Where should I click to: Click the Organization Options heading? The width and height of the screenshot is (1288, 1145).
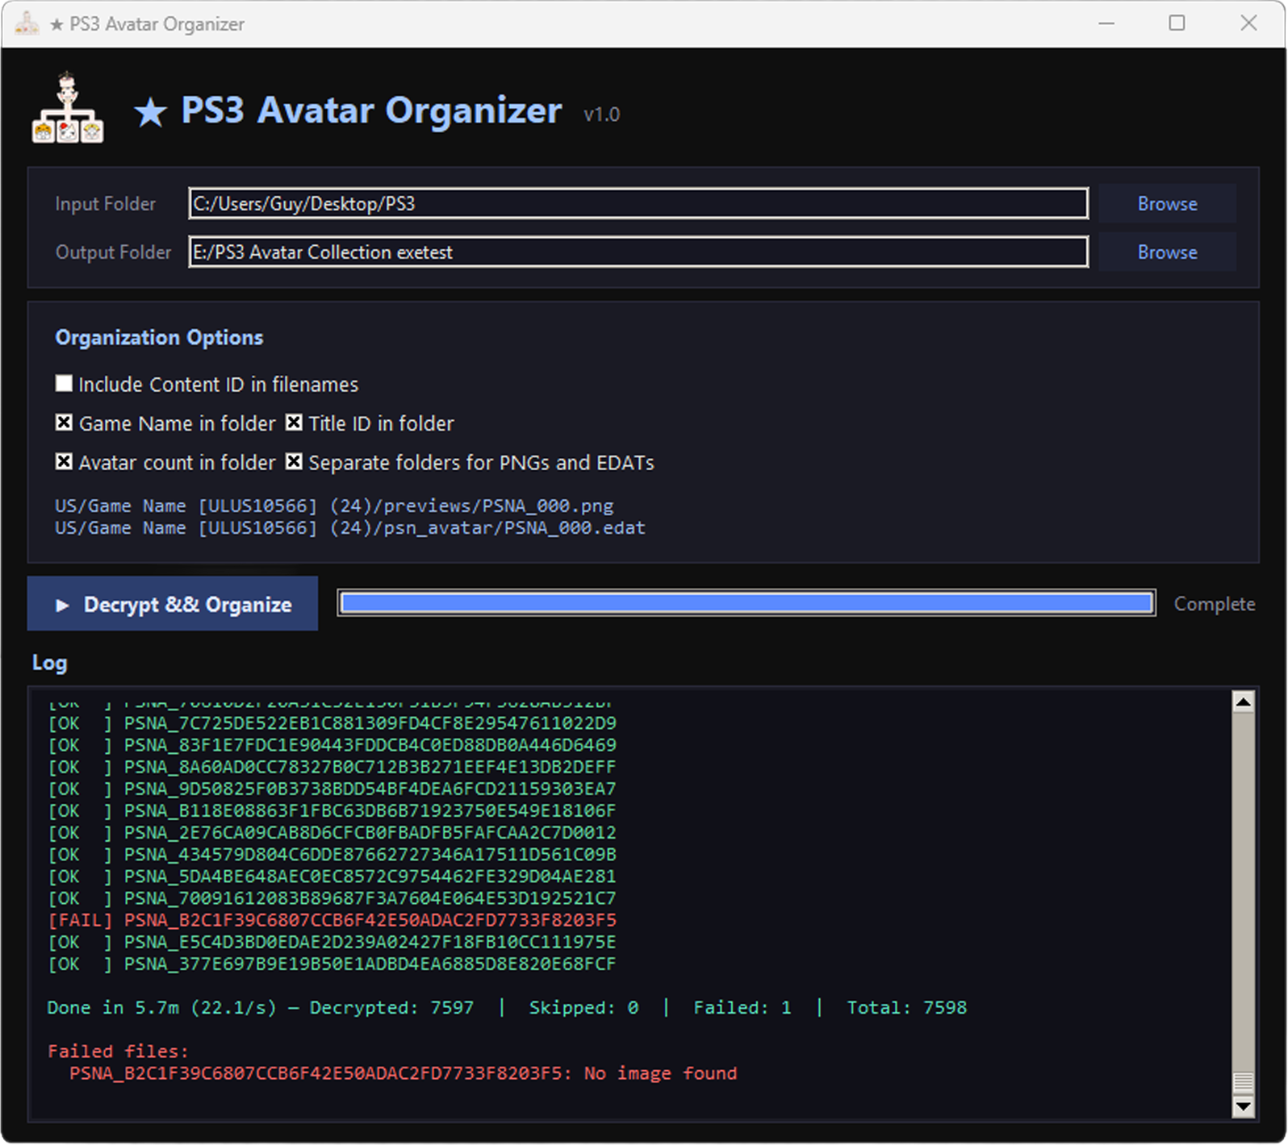point(159,338)
